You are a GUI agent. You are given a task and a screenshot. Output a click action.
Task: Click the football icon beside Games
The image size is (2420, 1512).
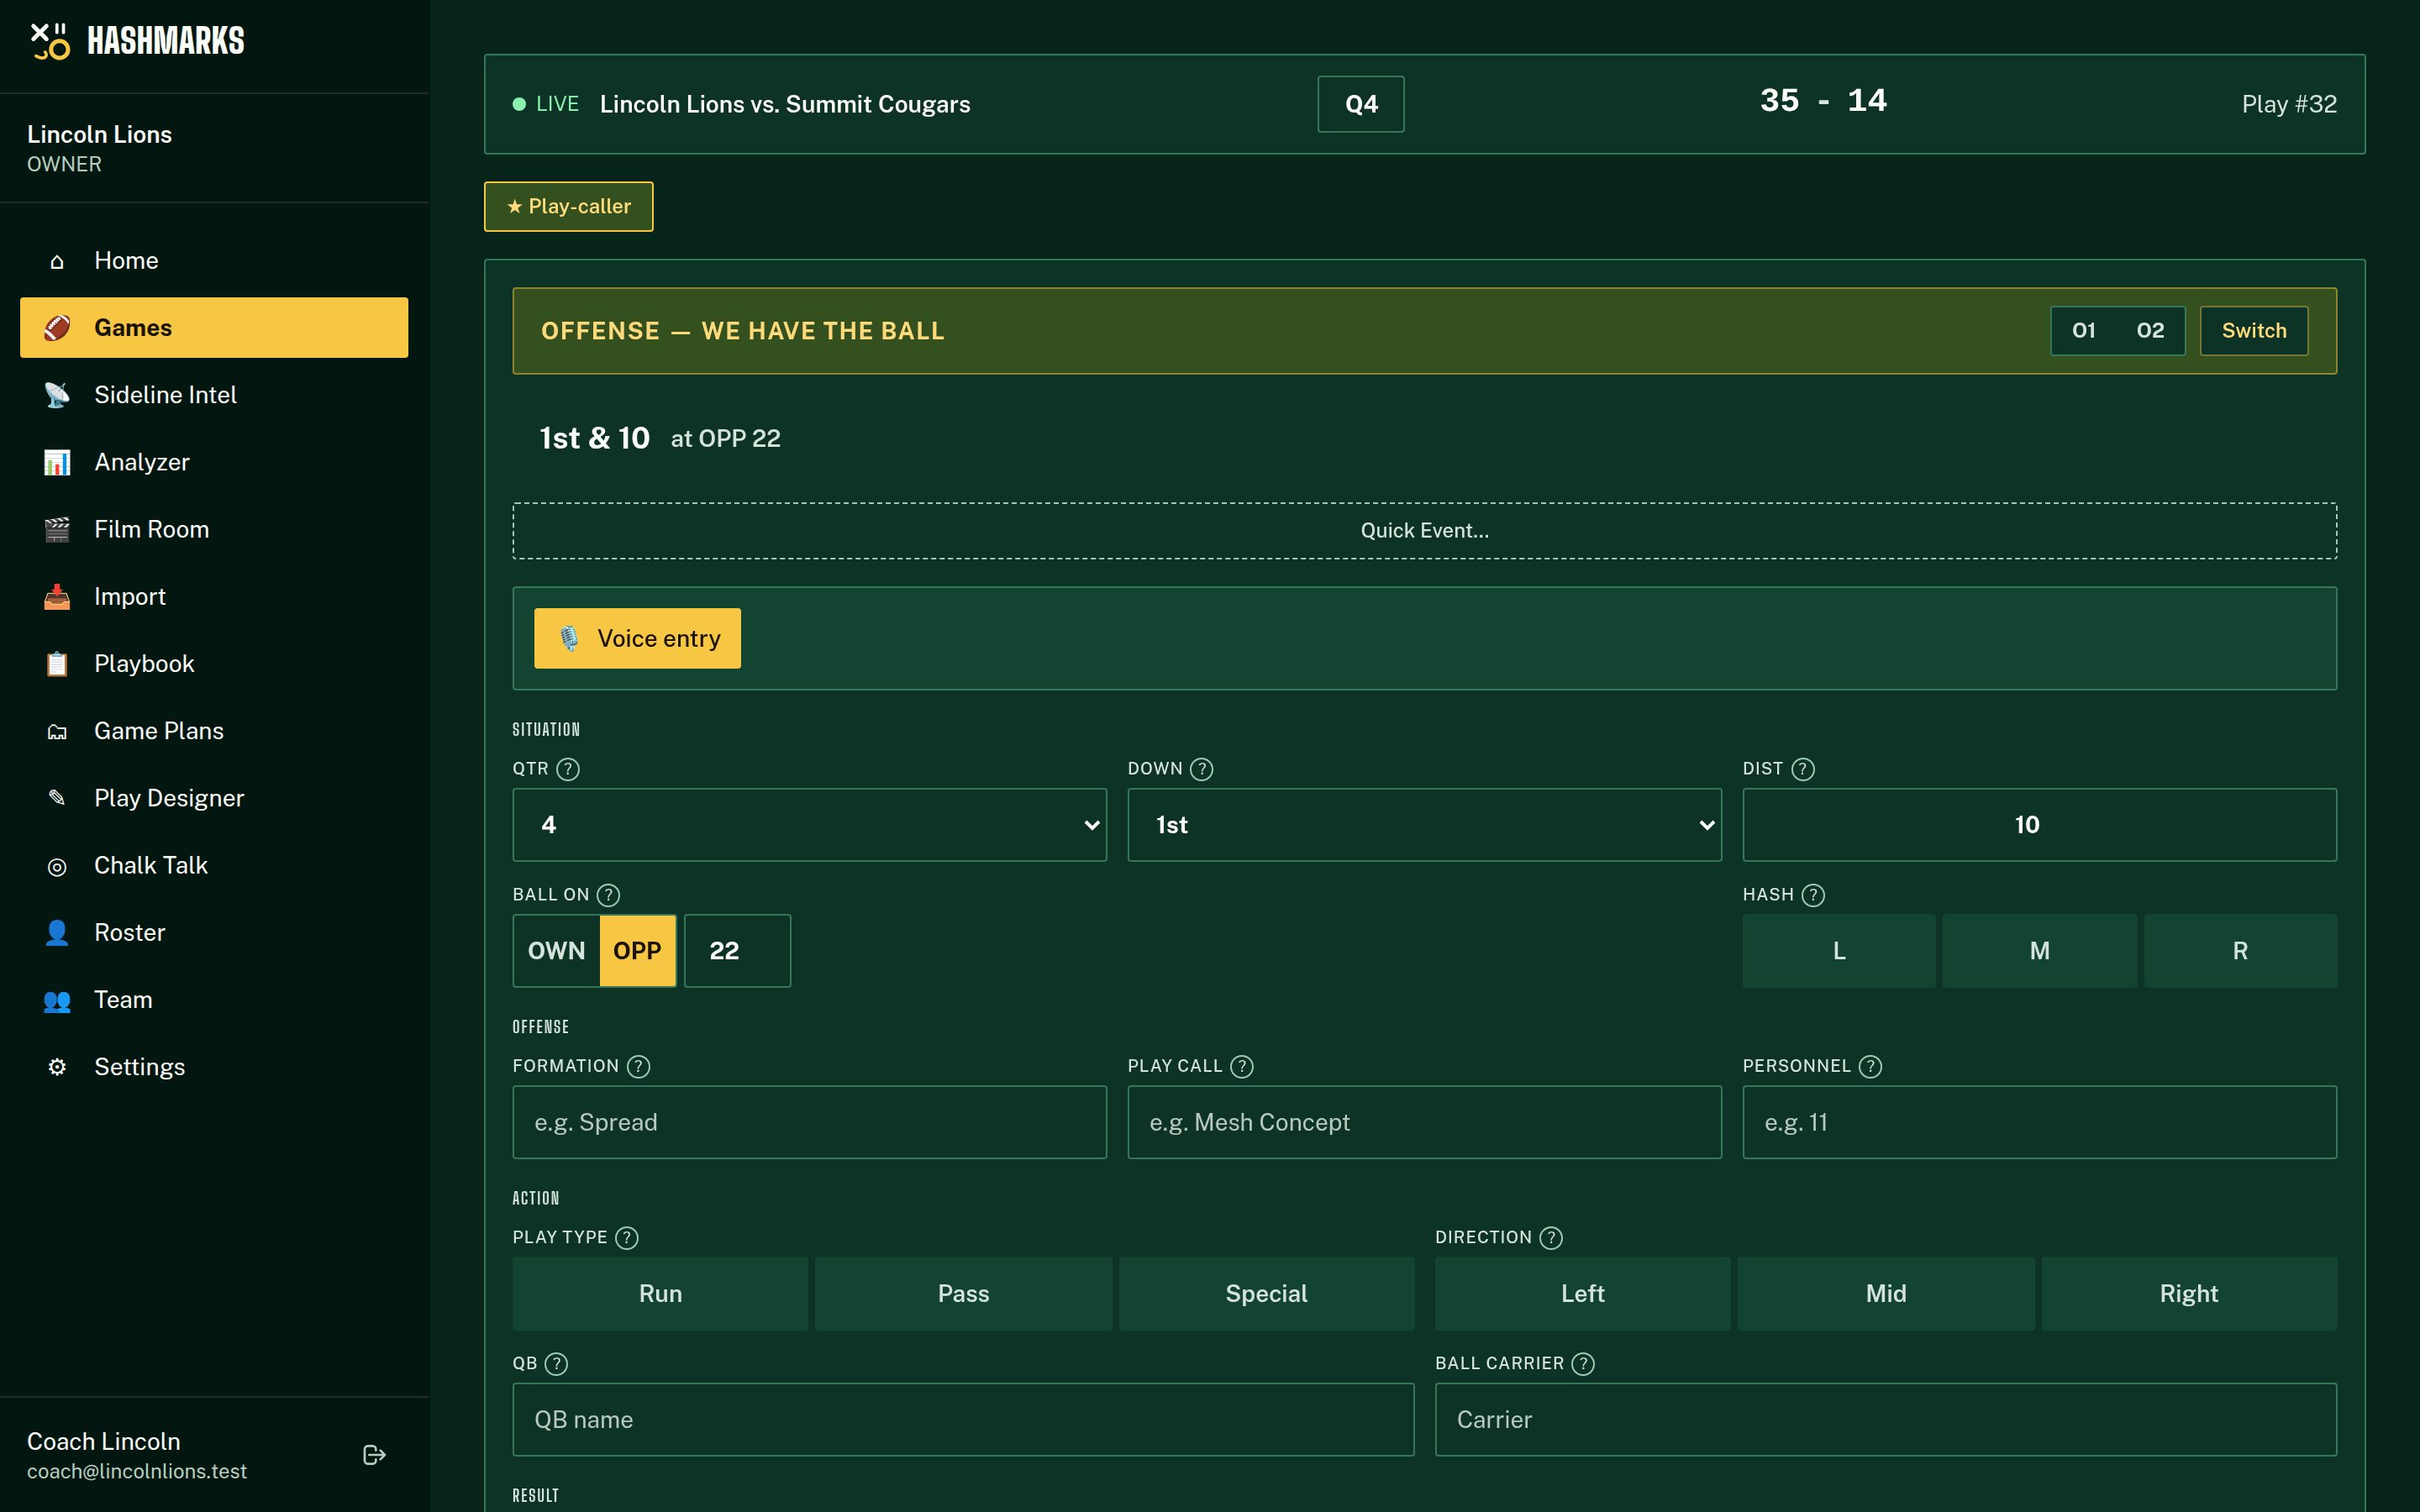coord(57,328)
